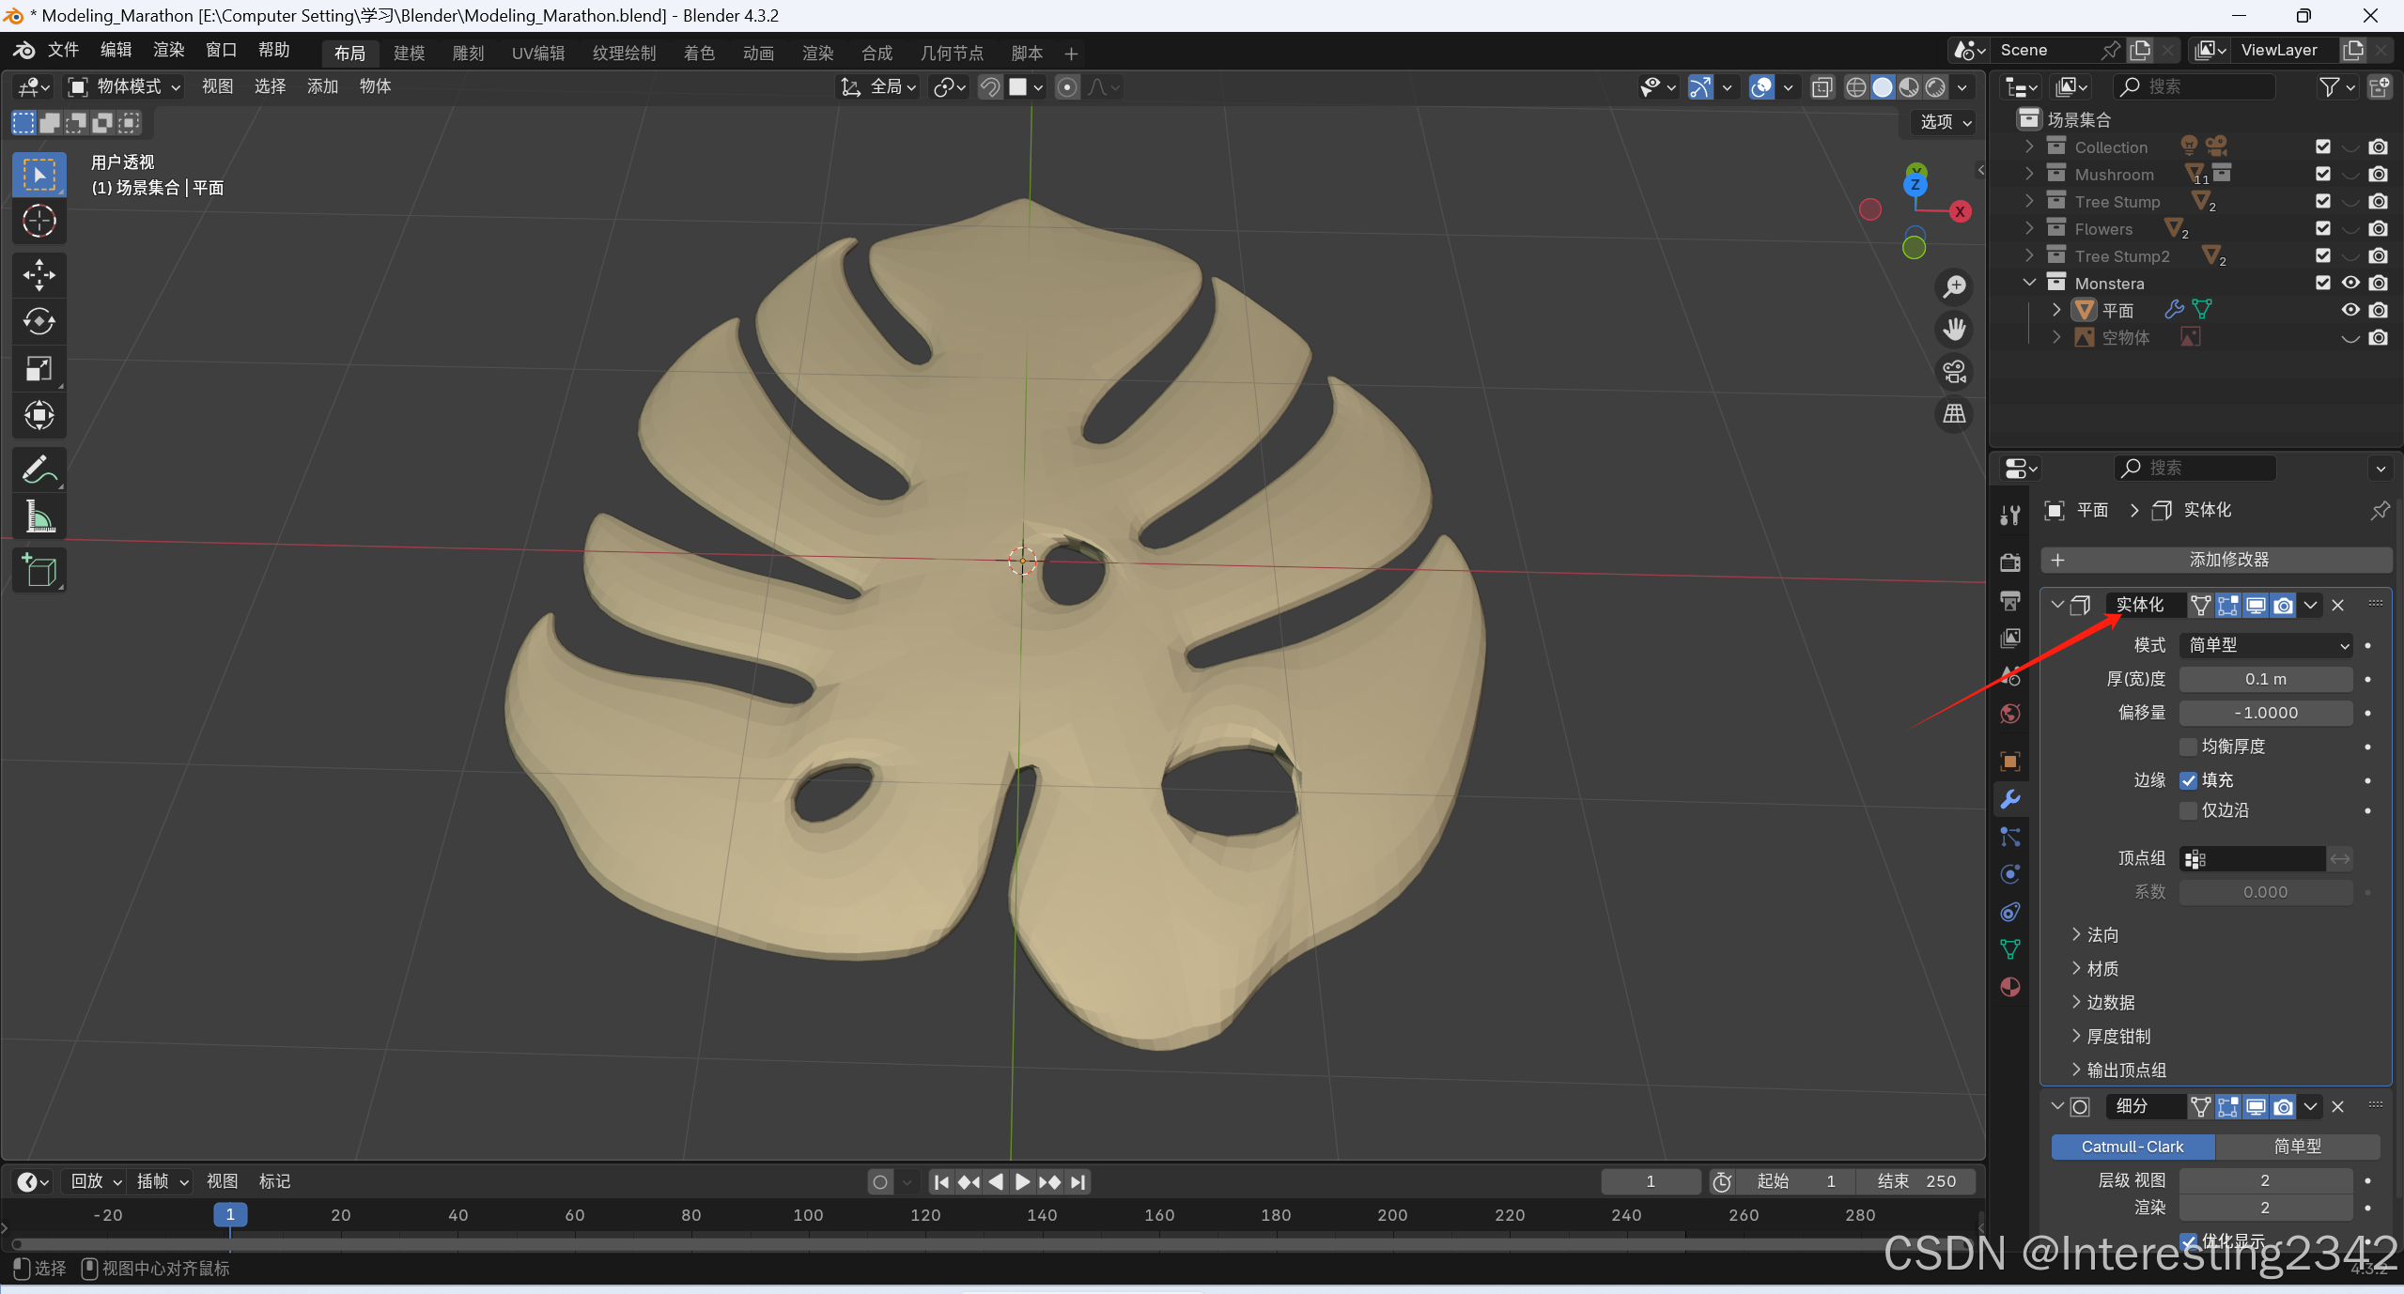Hide the 平面 object with eye icon
This screenshot has width=2404, height=1294.
tap(2350, 310)
